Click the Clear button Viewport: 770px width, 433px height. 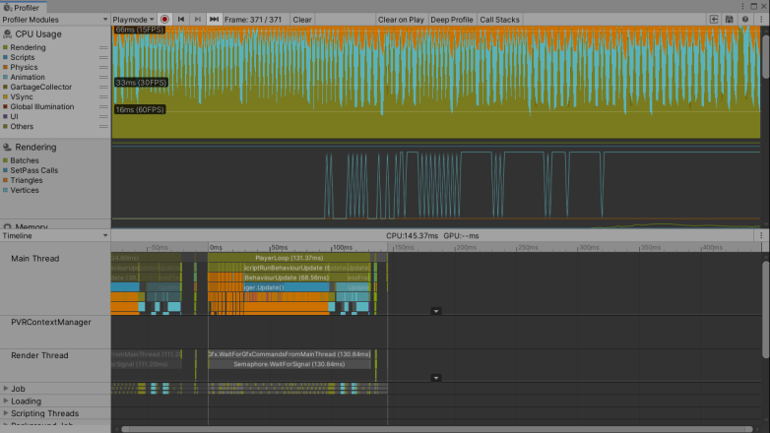302,20
